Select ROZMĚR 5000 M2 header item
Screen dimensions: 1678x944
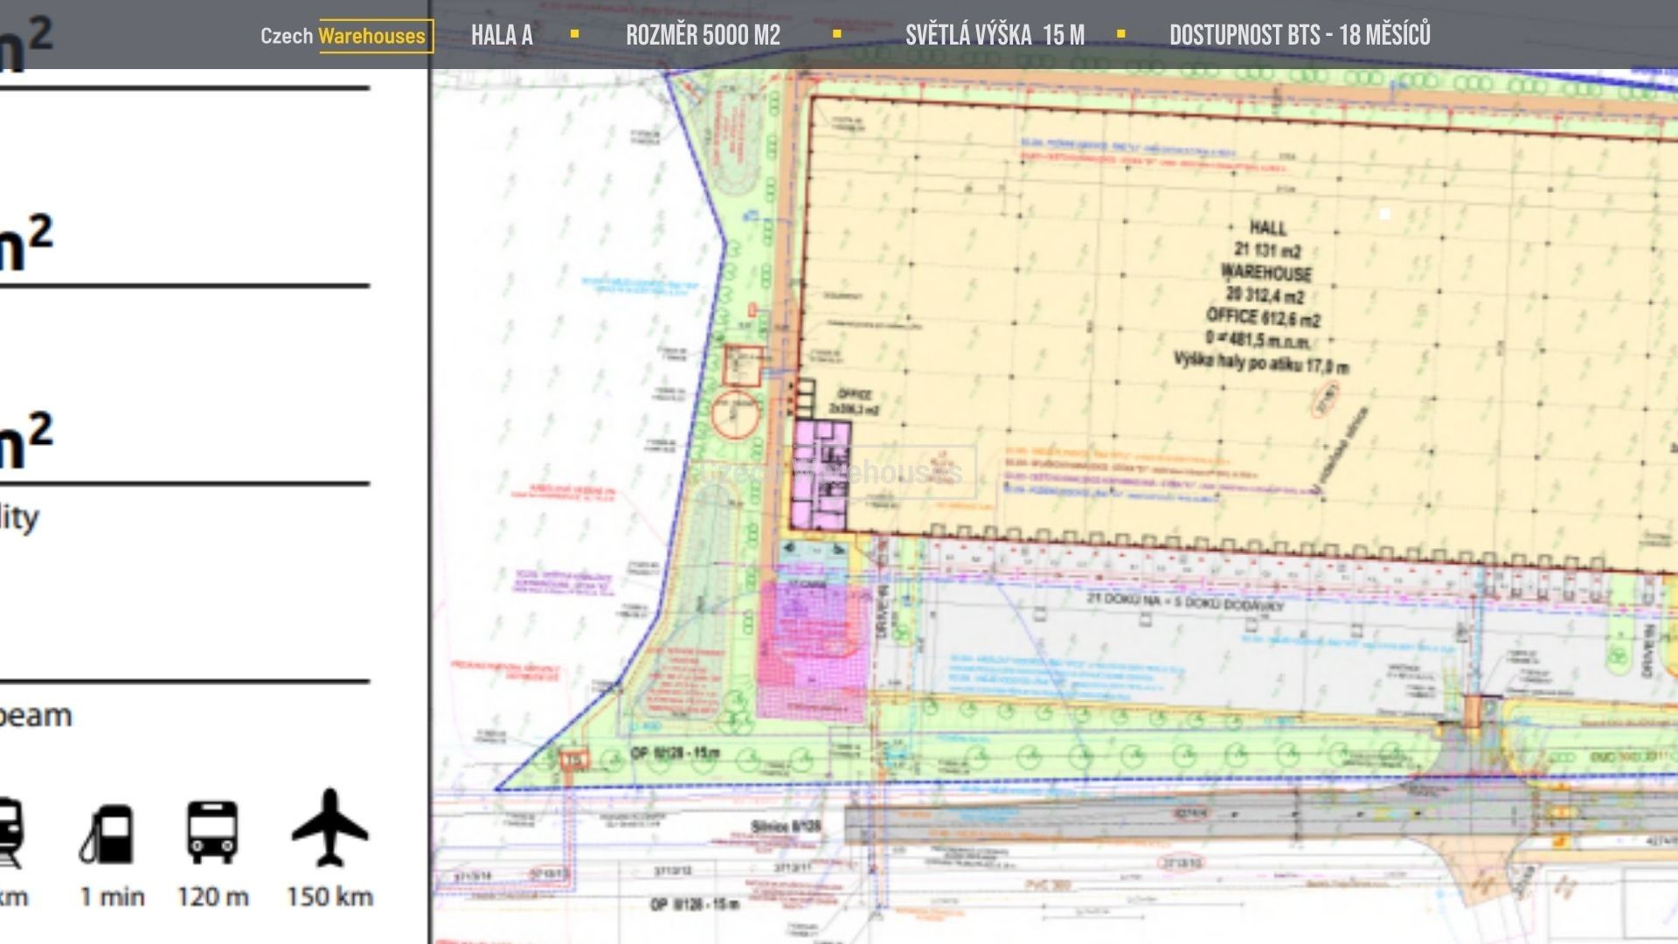point(703,35)
